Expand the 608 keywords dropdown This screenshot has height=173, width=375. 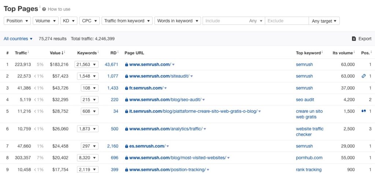tap(89, 111)
